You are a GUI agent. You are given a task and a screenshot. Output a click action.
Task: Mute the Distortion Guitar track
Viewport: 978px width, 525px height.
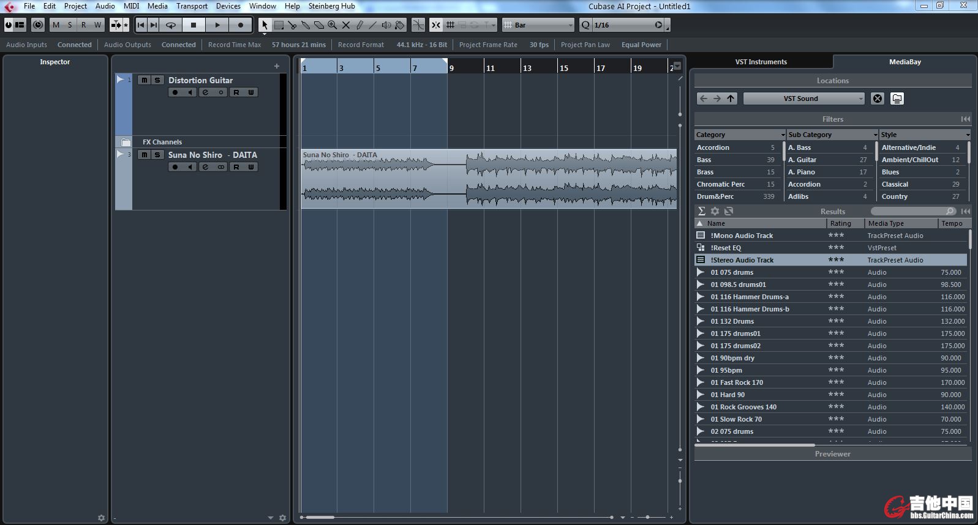(x=144, y=80)
